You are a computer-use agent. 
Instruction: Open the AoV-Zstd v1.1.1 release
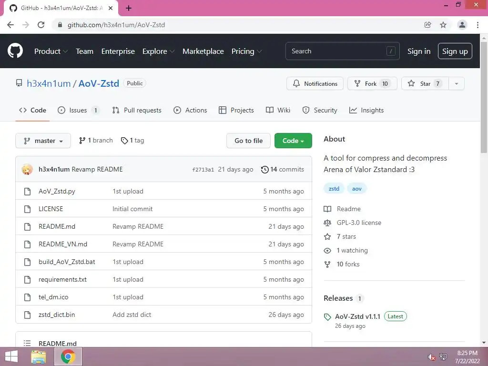click(x=357, y=316)
